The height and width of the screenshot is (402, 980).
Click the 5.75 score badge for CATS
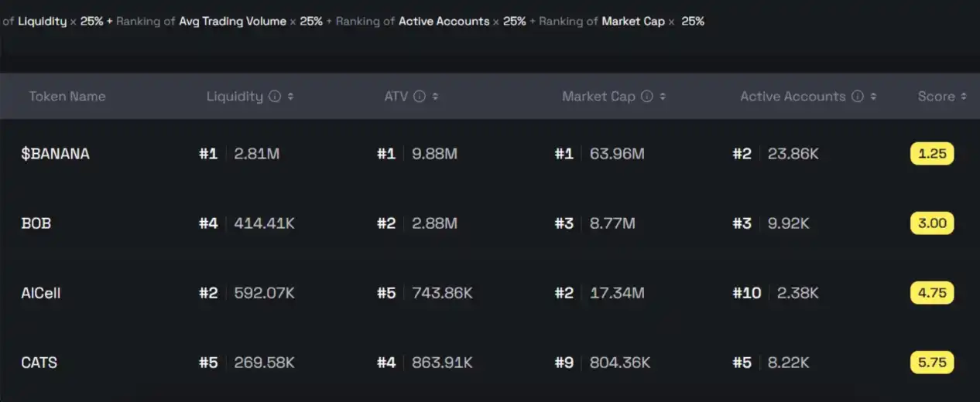932,363
